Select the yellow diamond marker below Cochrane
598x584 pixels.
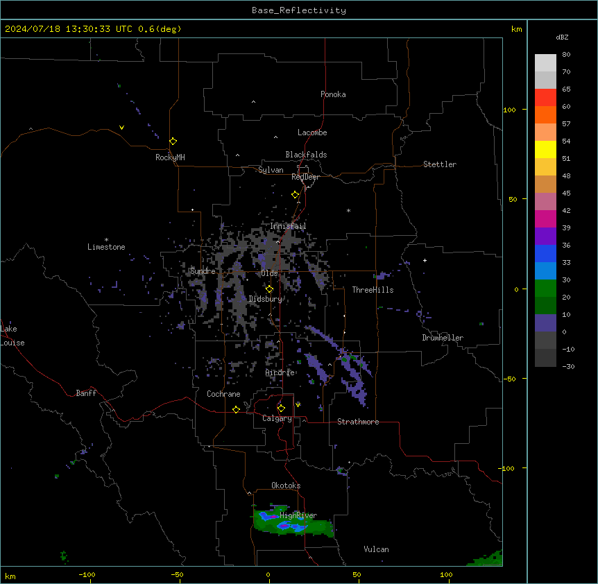pos(236,409)
